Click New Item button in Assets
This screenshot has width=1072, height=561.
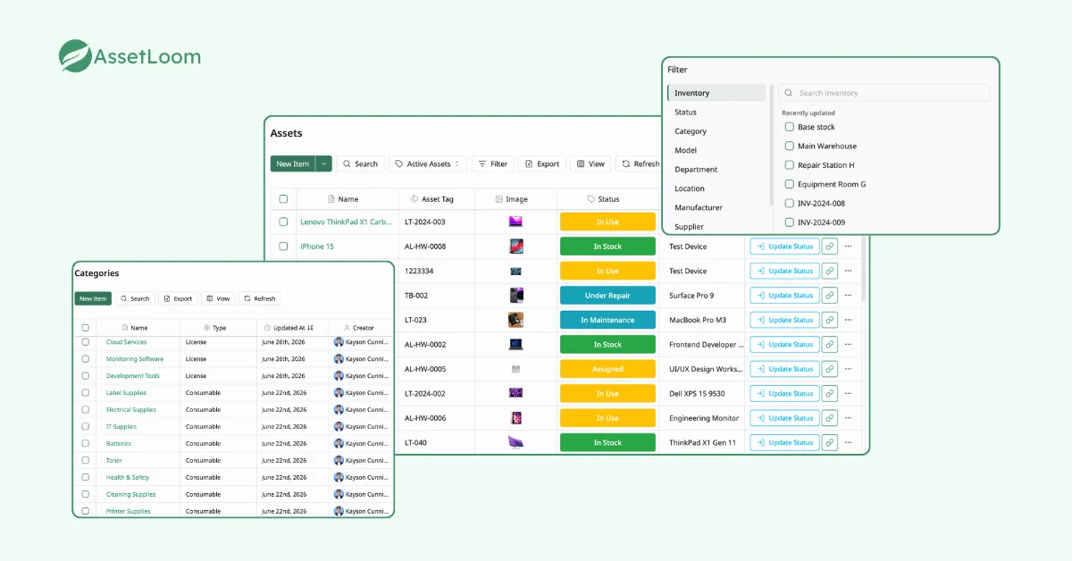tap(293, 164)
